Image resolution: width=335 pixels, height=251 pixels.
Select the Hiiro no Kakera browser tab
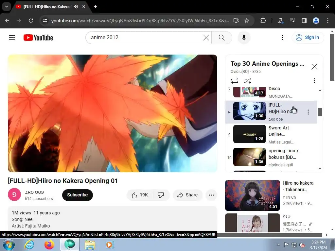46,7
